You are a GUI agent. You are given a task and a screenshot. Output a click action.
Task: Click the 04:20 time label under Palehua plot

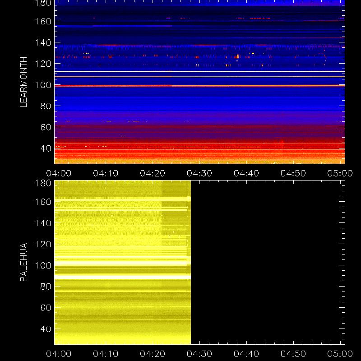[x=153, y=354]
